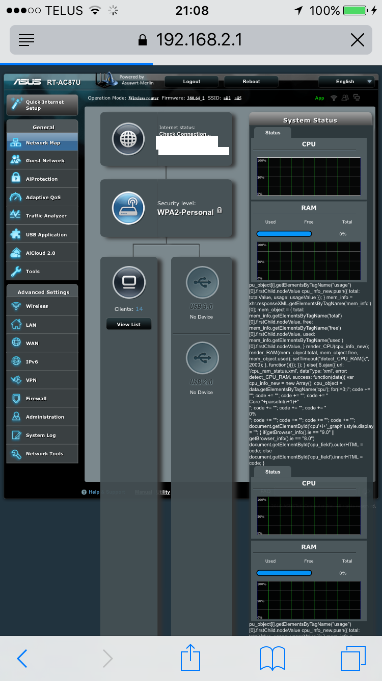The height and width of the screenshot is (681, 382).
Task: Click the View List button
Action: [x=129, y=325]
